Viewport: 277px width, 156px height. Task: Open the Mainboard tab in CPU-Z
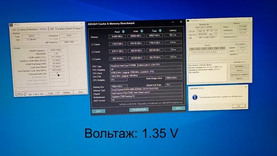[x=33, y=29]
